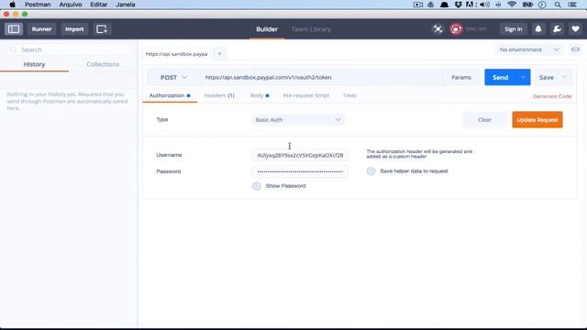Open new window icon in toolbar
587x330 pixels.
[x=102, y=28]
